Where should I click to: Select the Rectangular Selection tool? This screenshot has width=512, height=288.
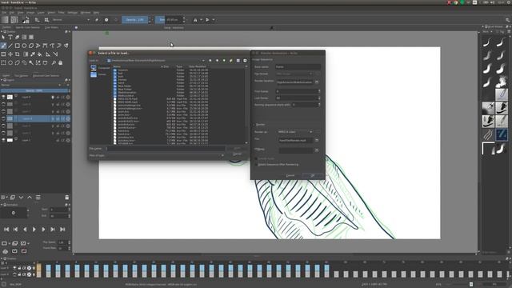3,62
